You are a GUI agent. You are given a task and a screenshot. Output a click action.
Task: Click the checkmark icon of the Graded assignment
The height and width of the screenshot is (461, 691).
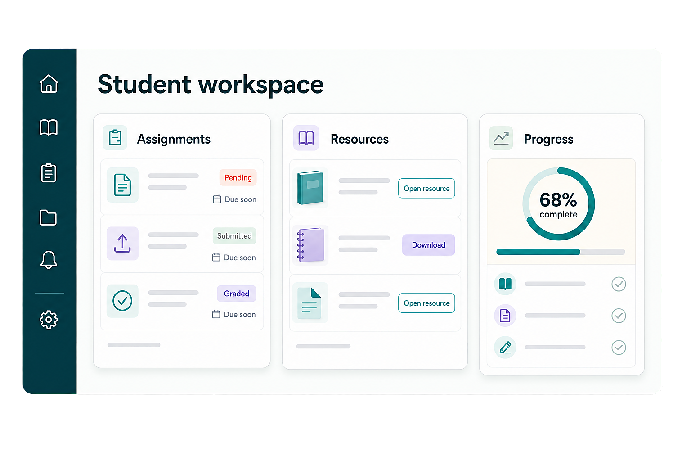[x=122, y=301]
